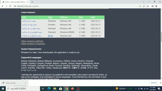Expand the tab search chevron
Viewport: 162px width, 91px height.
pos(144,2)
